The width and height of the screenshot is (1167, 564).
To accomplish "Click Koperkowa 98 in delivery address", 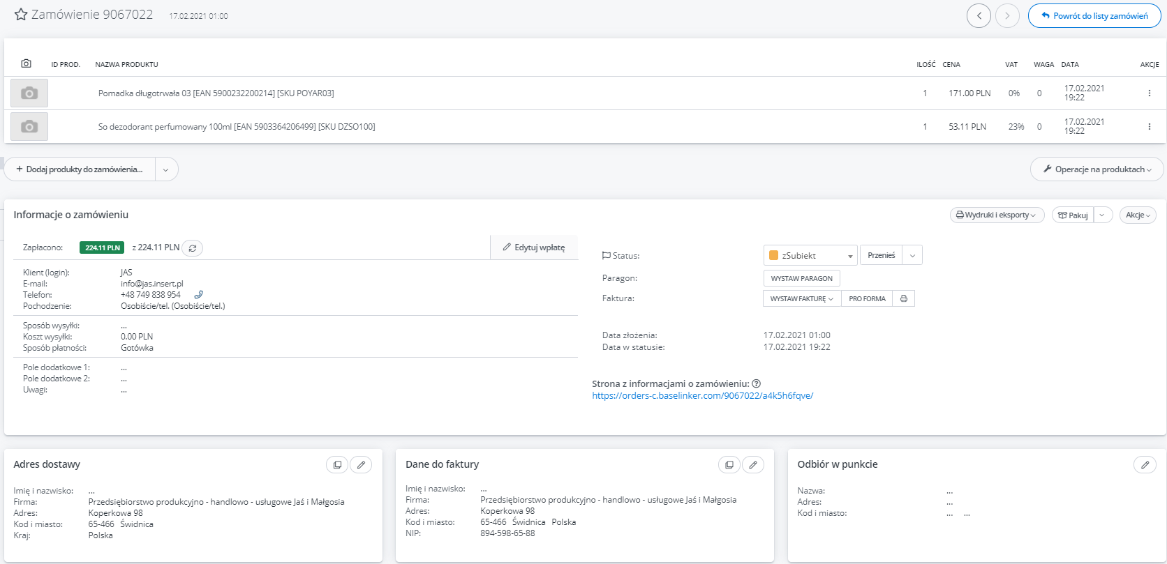I will pos(115,513).
